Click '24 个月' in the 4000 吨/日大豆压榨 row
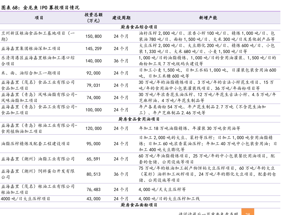This screenshot has width=288, height=215. click(121, 199)
